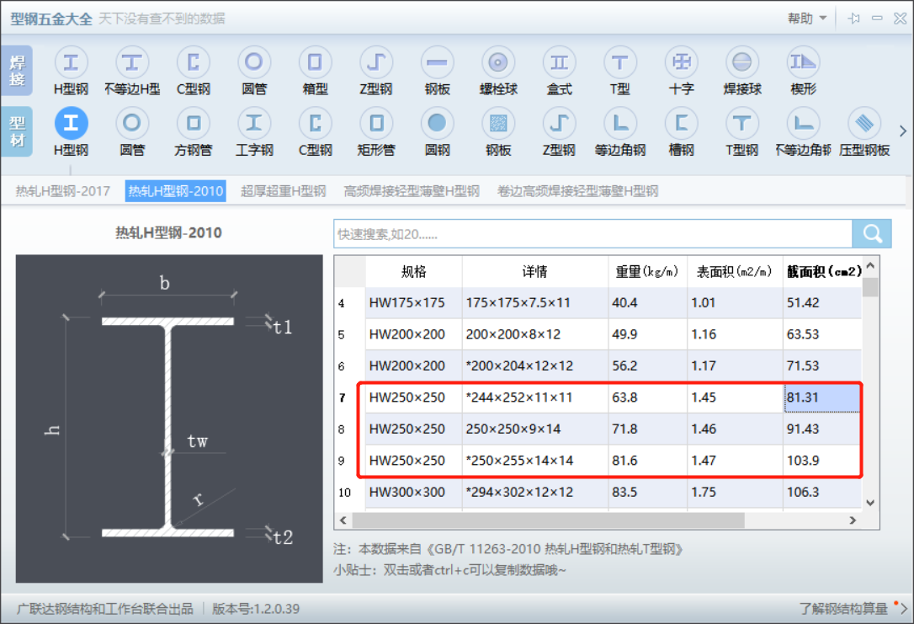Screen dimensions: 914x624
Task: Click the magnifier search icon
Action: click(x=872, y=233)
